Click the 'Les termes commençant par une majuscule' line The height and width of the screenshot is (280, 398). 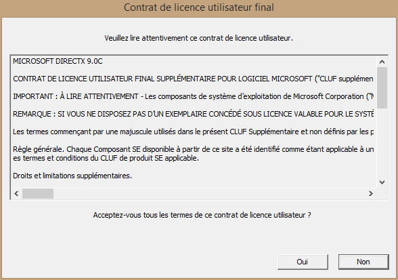pyautogui.click(x=193, y=132)
